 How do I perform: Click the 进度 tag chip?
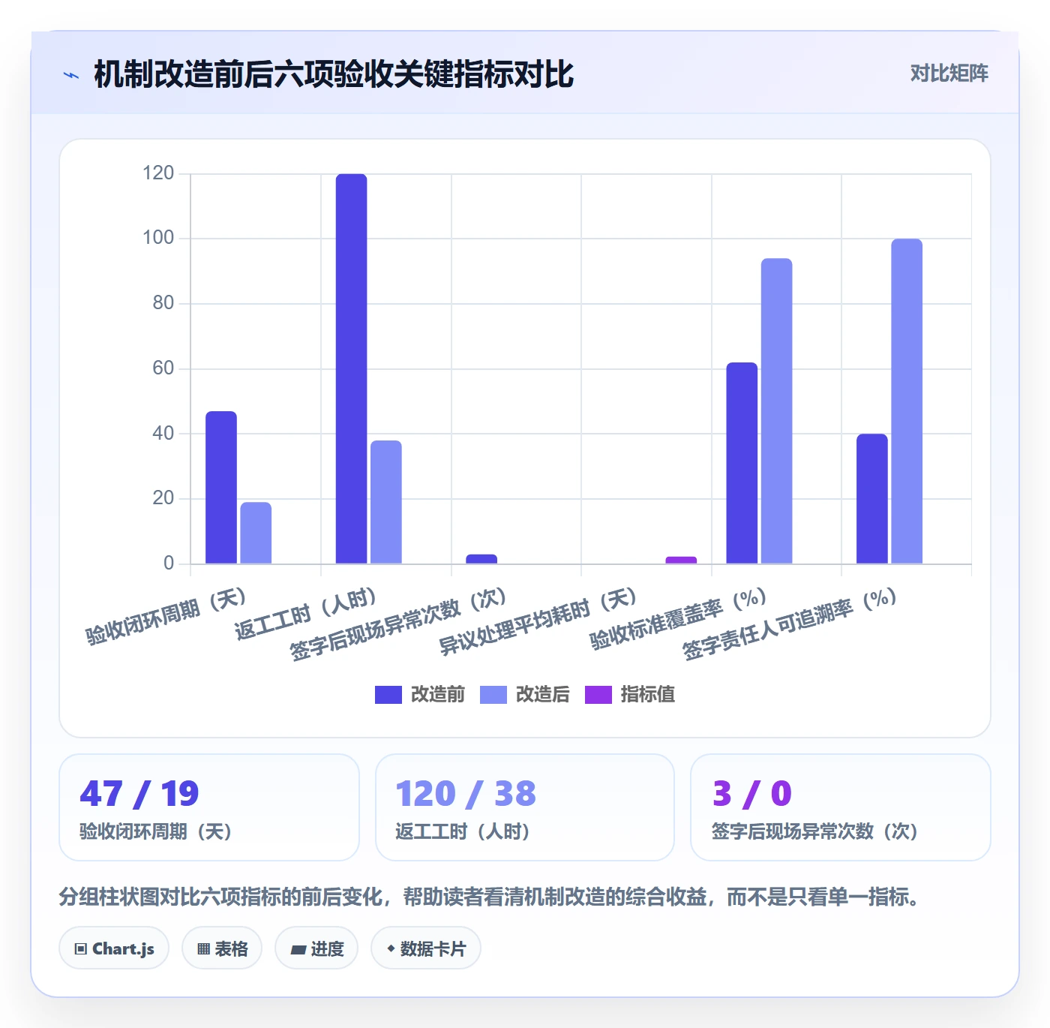click(316, 948)
